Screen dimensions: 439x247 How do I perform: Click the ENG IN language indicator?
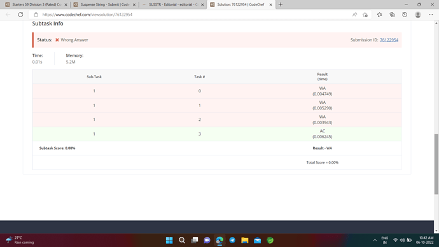(x=385, y=240)
